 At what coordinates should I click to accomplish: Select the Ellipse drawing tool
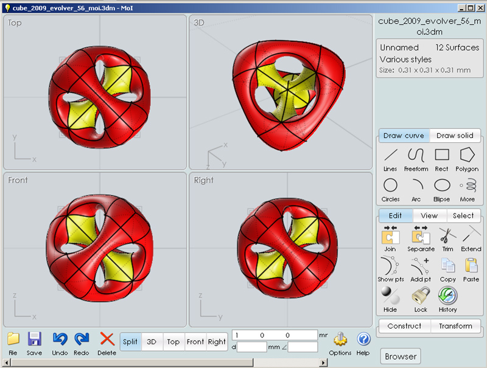[x=442, y=190]
